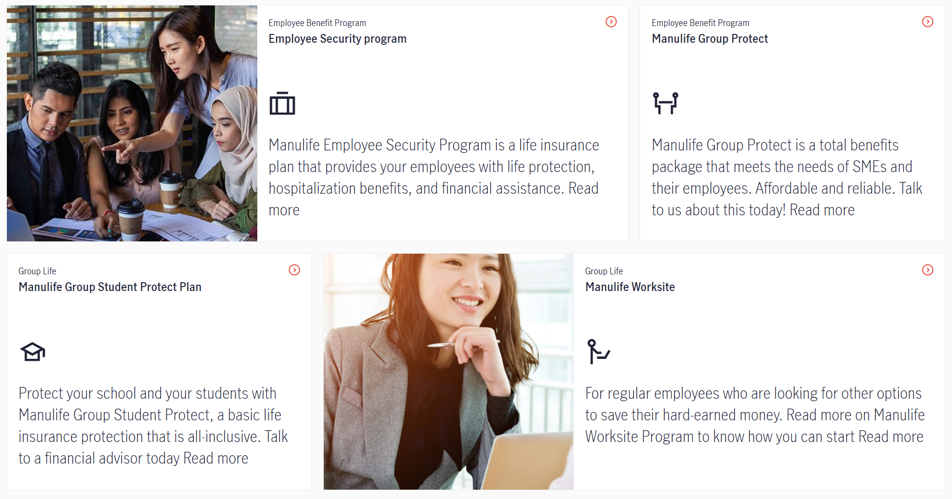Read more about Manulife Group Protect description
The height and width of the screenshot is (499, 952).
point(822,210)
